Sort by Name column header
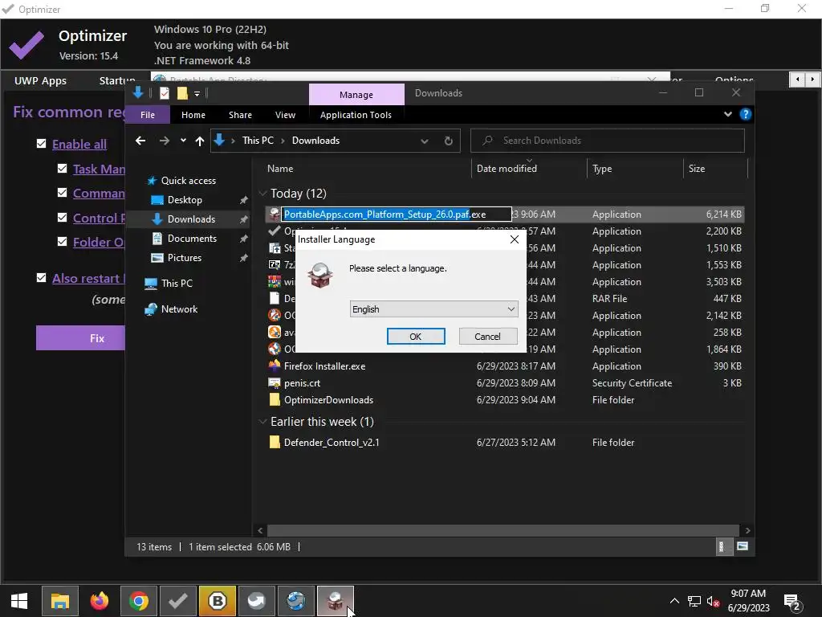The width and height of the screenshot is (822, 617). (x=367, y=169)
